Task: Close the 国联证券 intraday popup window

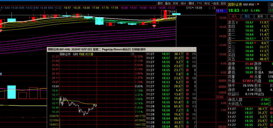Action: 194,49
